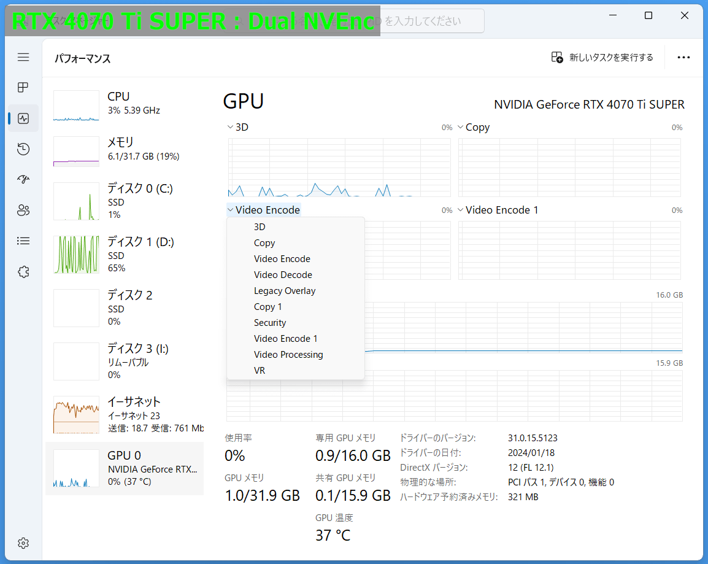Click hardware reserved memory 321 MB value
Image resolution: width=708 pixels, height=564 pixels.
click(523, 496)
